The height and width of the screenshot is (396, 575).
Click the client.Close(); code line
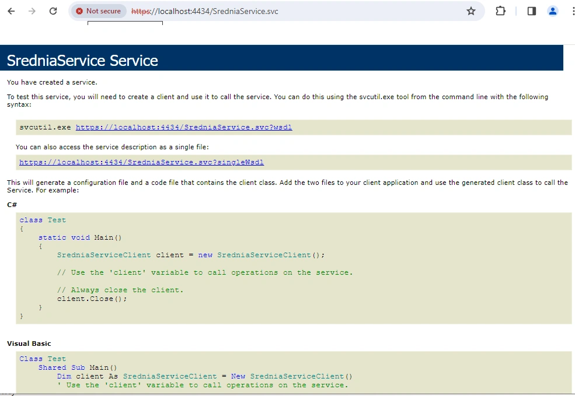pos(92,299)
